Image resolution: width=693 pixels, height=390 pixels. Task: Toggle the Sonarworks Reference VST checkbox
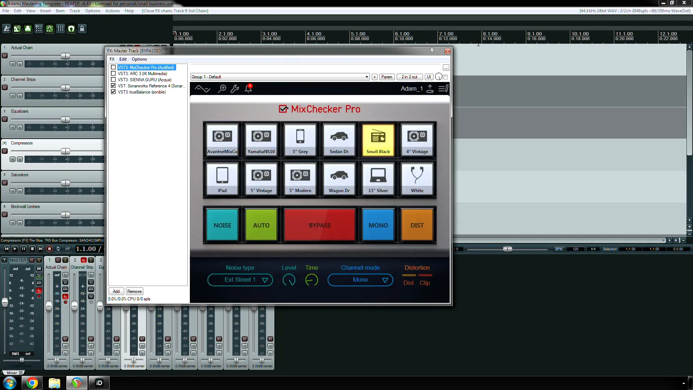[x=113, y=86]
